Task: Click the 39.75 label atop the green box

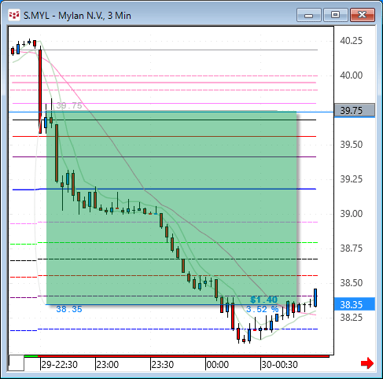Action: (x=69, y=105)
